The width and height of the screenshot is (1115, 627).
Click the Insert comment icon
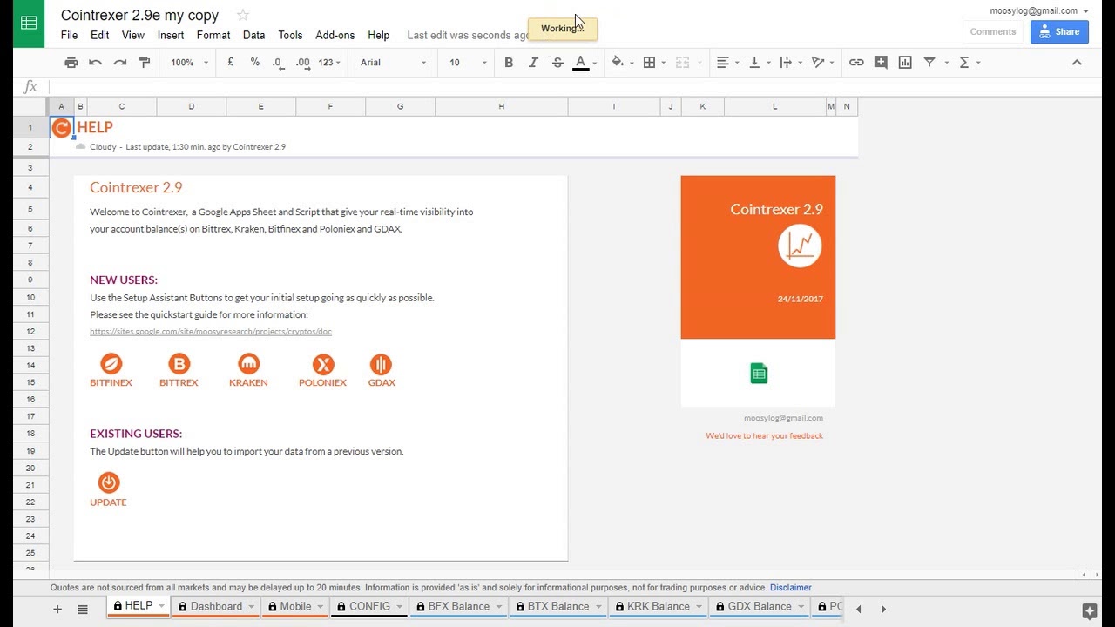pyautogui.click(x=881, y=63)
